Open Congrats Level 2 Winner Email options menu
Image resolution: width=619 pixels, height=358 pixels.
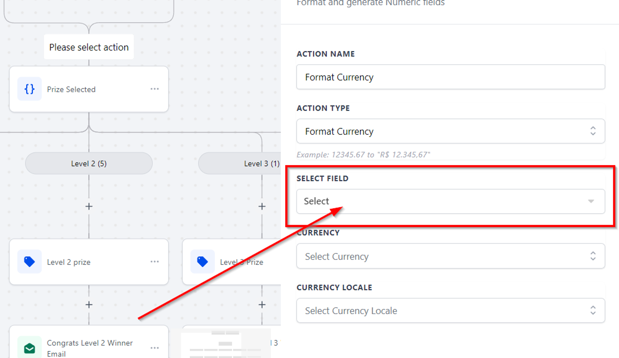pyautogui.click(x=154, y=348)
